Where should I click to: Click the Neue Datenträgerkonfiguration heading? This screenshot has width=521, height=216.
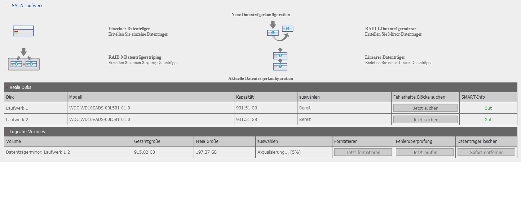[261, 15]
